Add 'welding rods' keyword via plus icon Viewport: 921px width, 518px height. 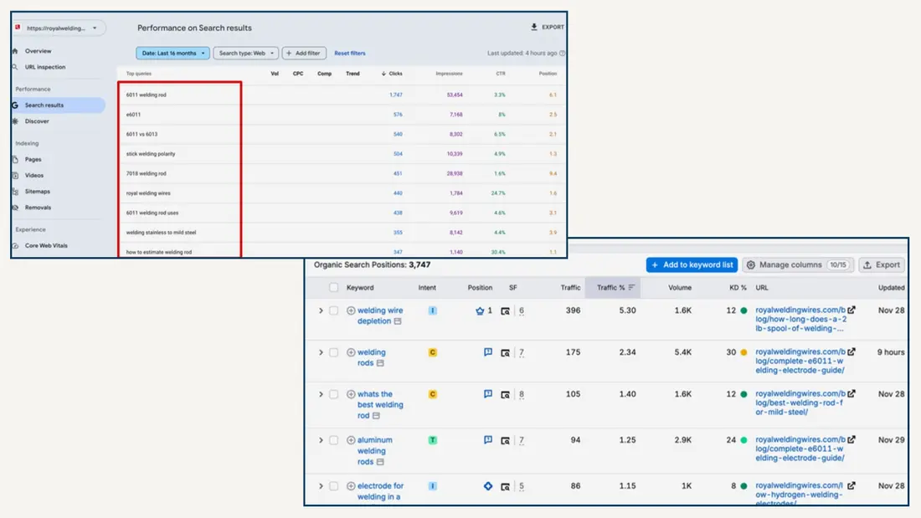[351, 352]
